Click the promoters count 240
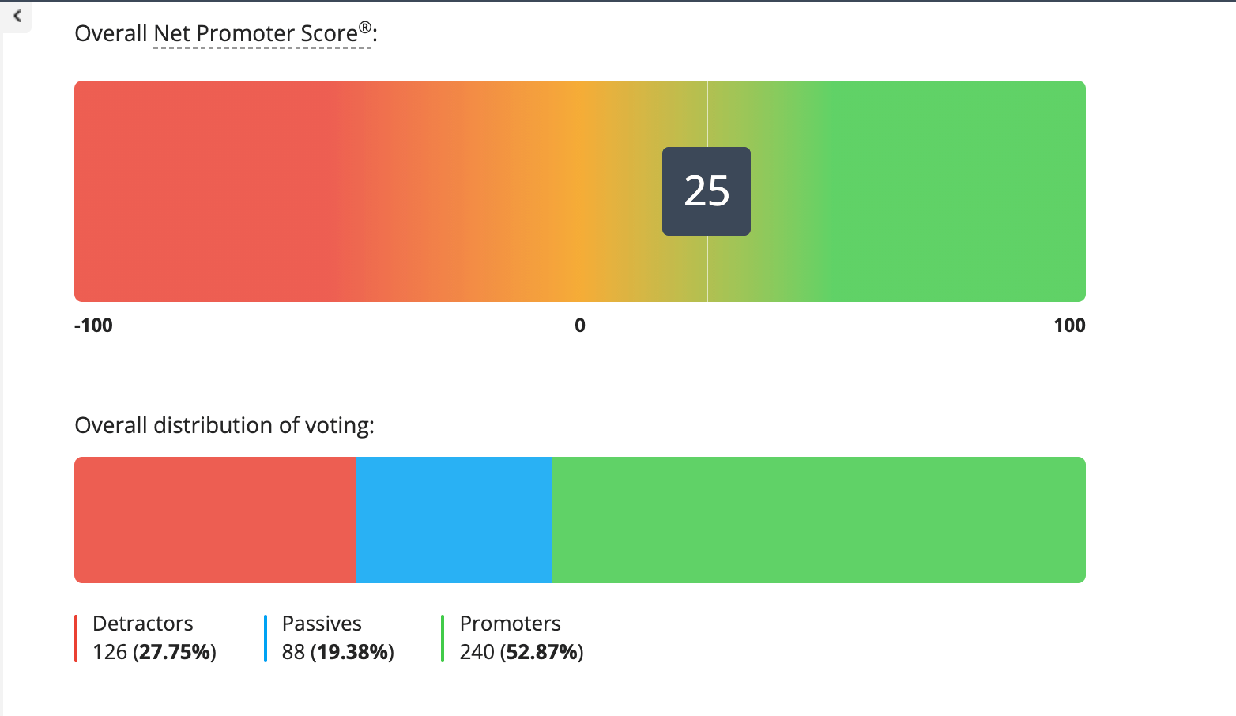The height and width of the screenshot is (716, 1236). [x=477, y=652]
